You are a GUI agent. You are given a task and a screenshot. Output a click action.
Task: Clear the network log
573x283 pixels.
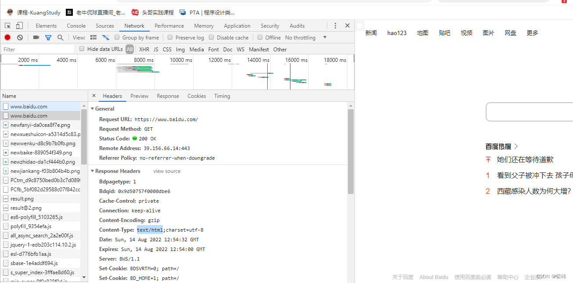click(20, 38)
